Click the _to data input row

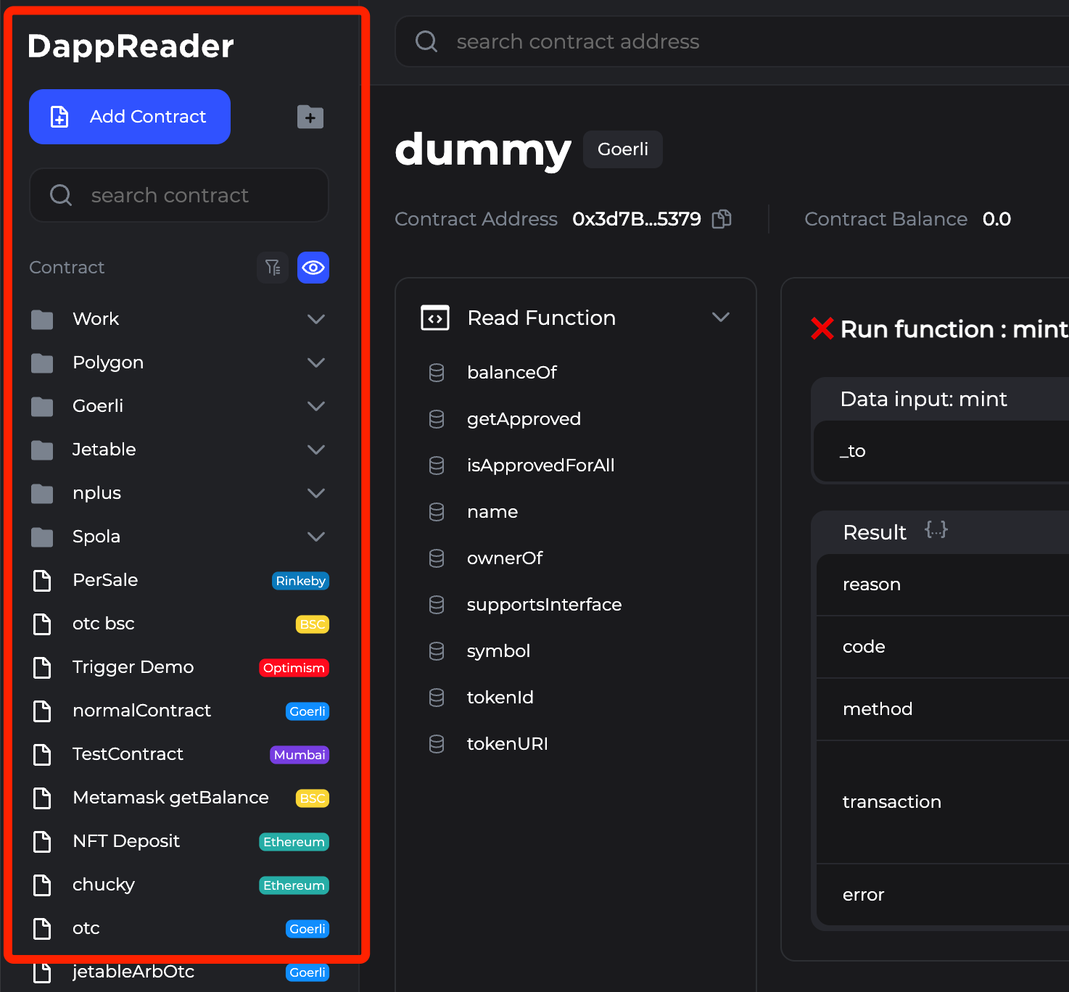pyautogui.click(x=941, y=451)
